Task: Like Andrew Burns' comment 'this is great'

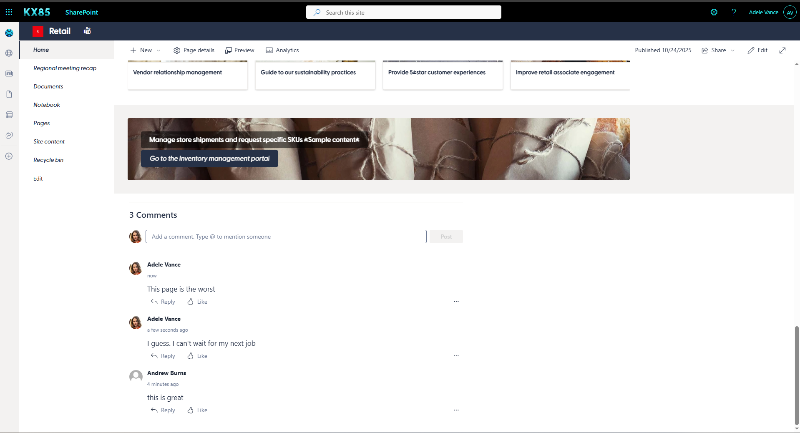Action: 197,410
